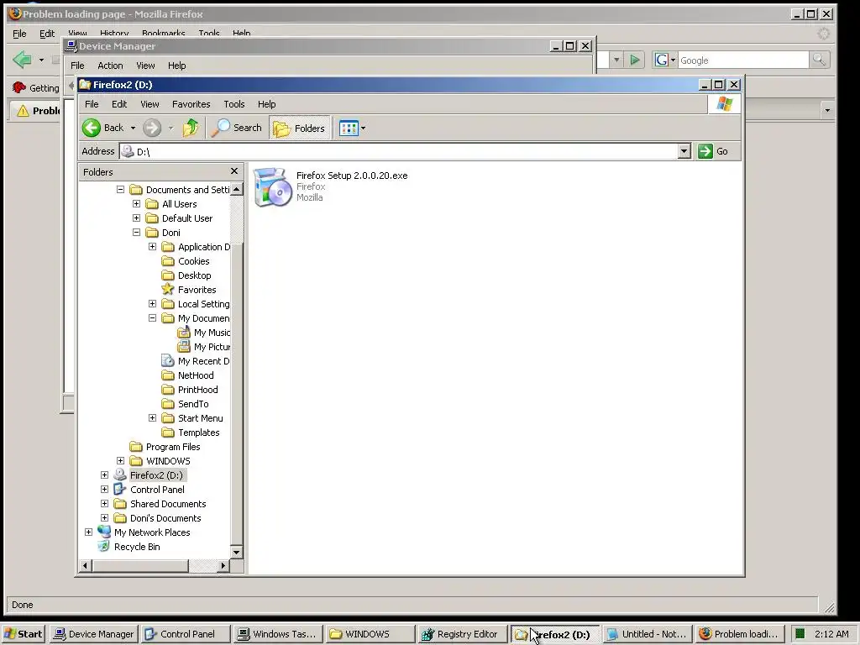Expand the Local Settings folder
The image size is (860, 645).
click(153, 304)
